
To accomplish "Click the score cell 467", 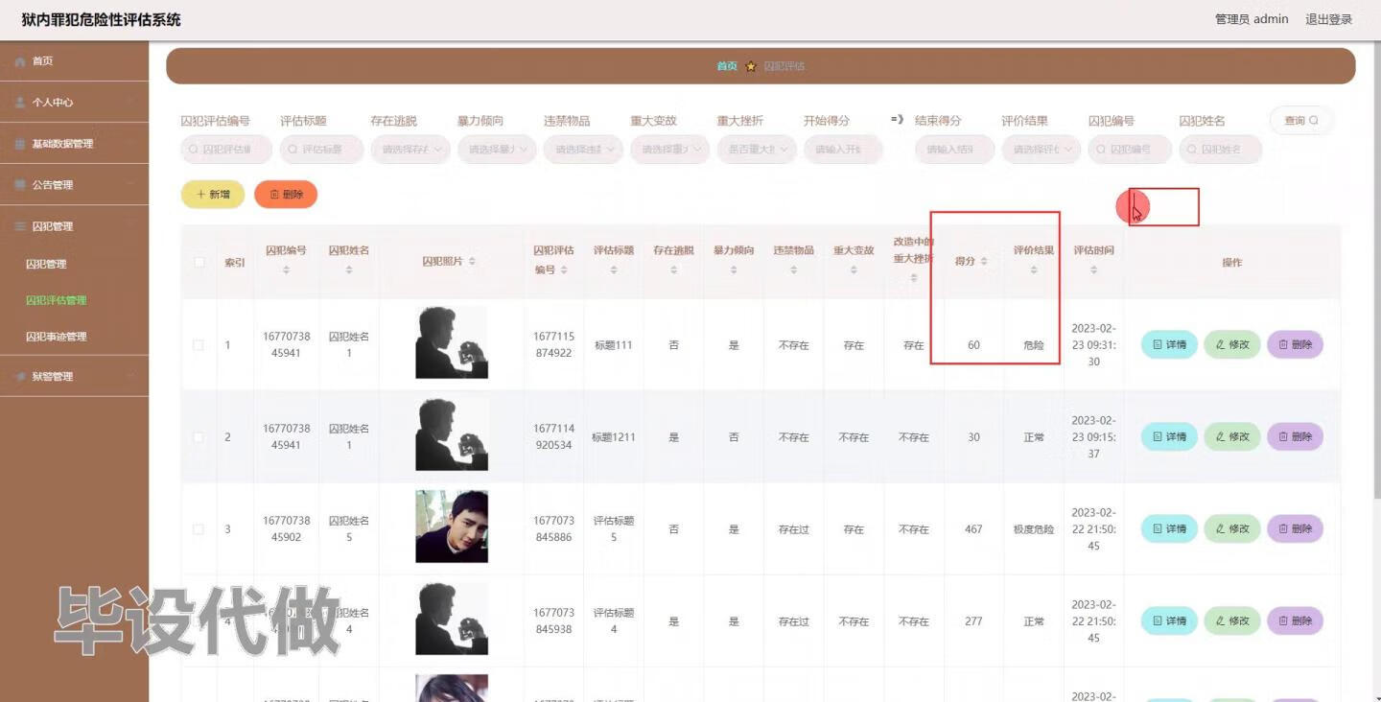I will coord(973,529).
